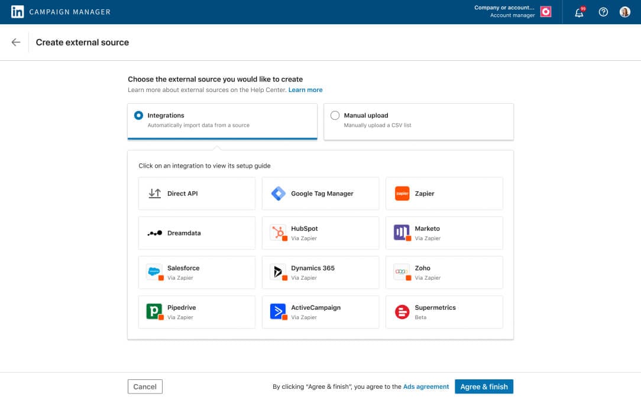This screenshot has width=641, height=400.
Task: Choose the HubSpot integration label
Action: (x=304, y=229)
